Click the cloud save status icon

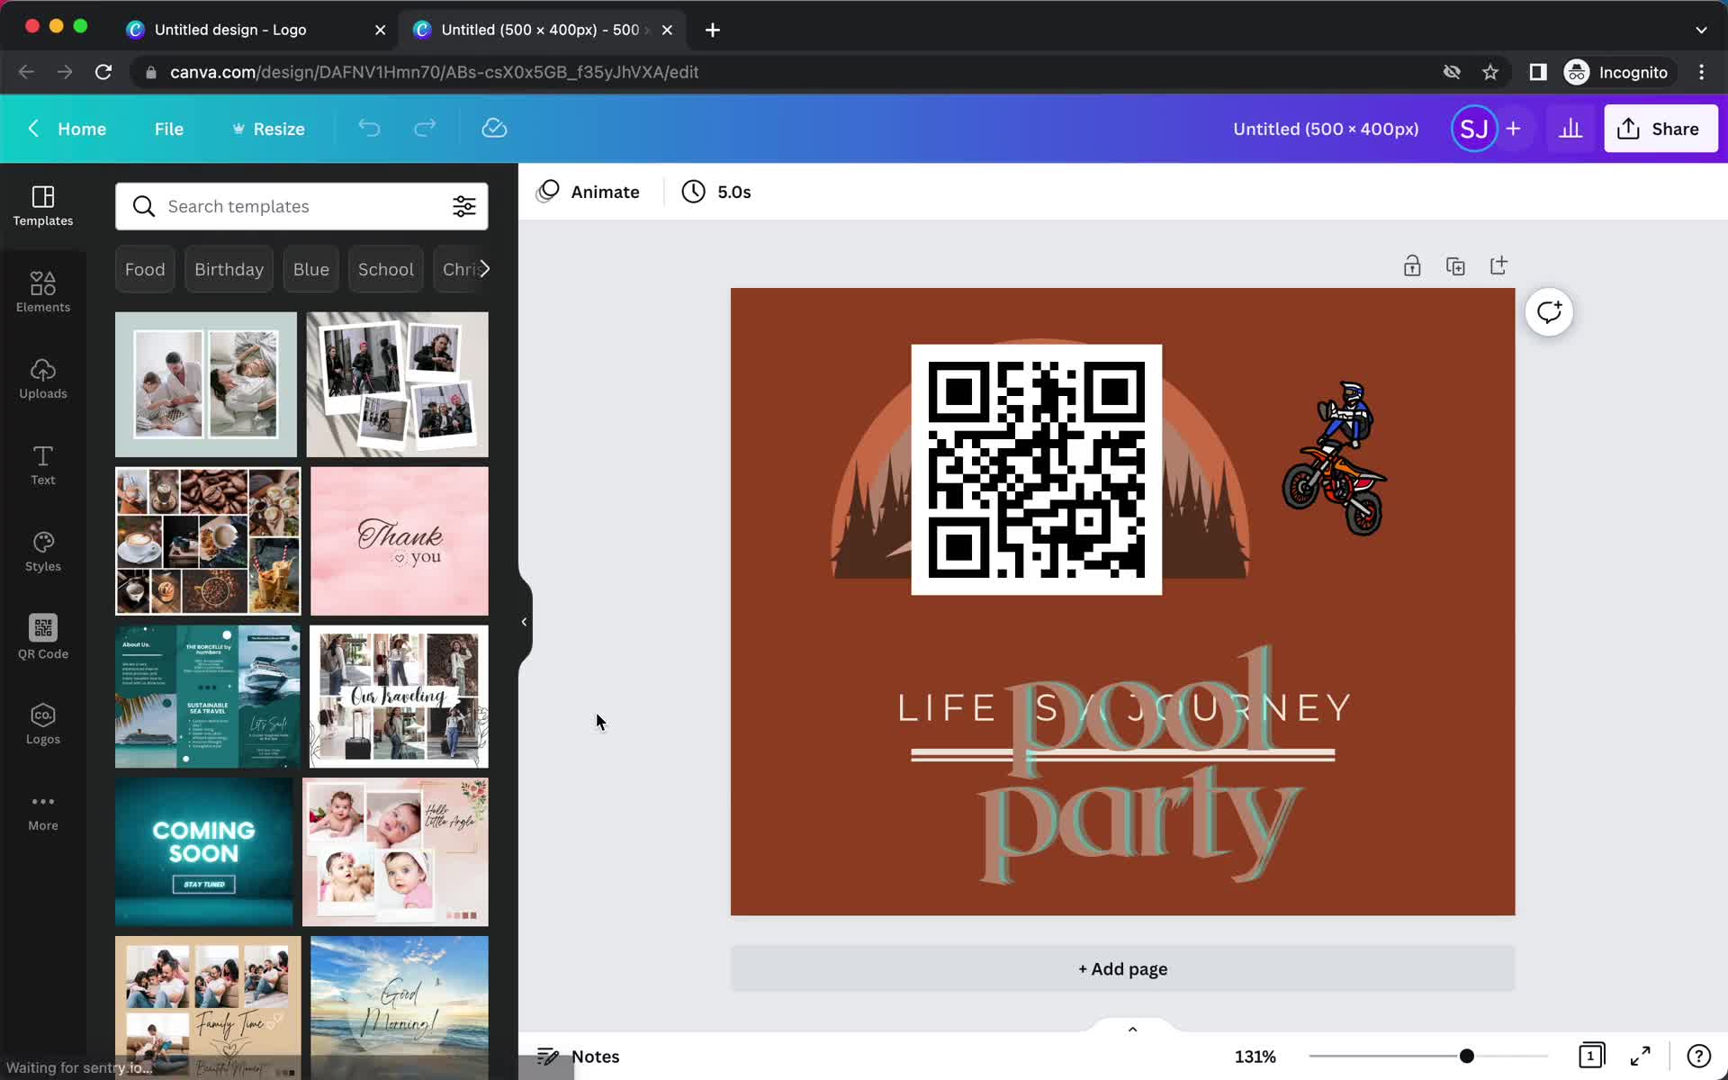(x=494, y=129)
